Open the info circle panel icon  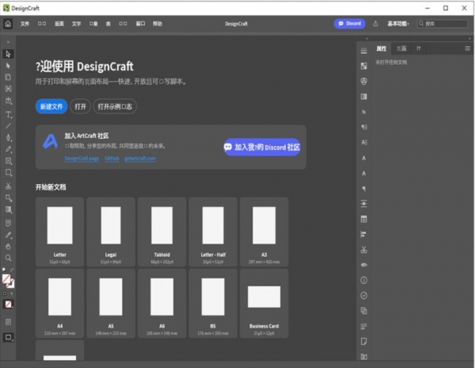click(x=364, y=280)
